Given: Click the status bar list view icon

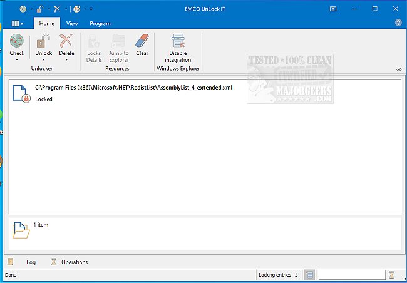Looking at the screenshot, I should coord(309,275).
